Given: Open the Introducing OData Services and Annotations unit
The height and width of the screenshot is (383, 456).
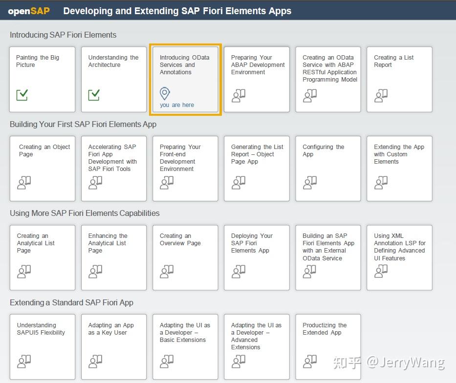Looking at the screenshot, I should tap(185, 80).
